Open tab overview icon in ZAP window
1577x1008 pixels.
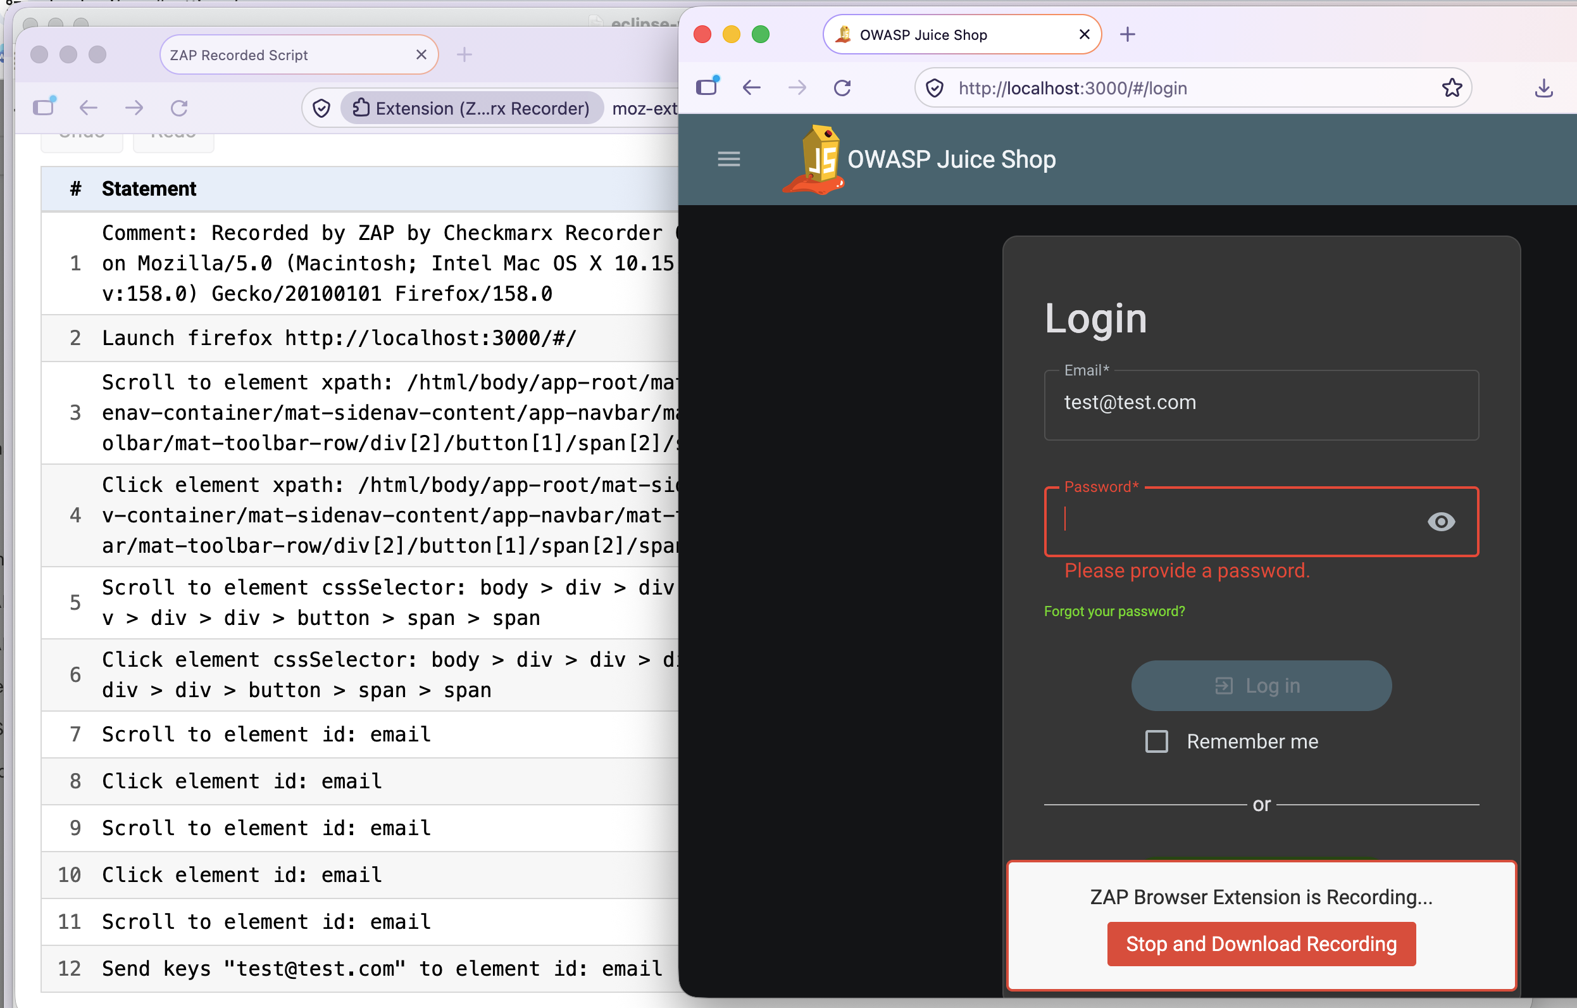click(x=44, y=106)
